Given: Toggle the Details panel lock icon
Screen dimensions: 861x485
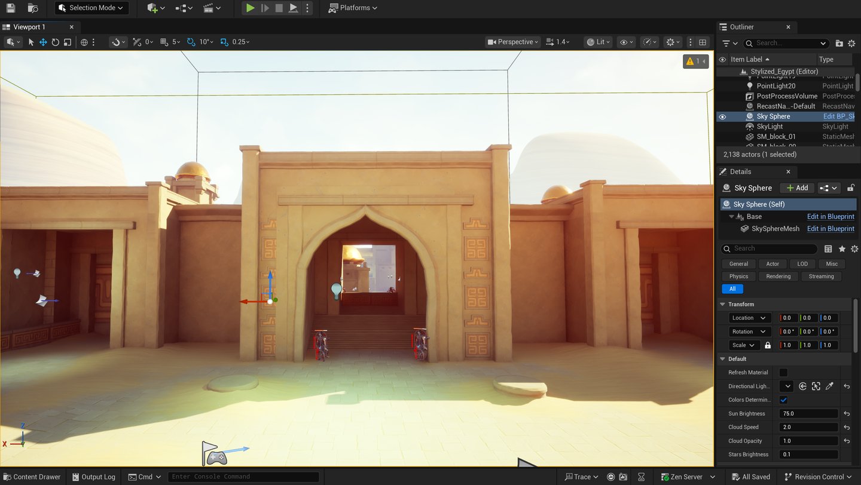Looking at the screenshot, I should tap(851, 188).
